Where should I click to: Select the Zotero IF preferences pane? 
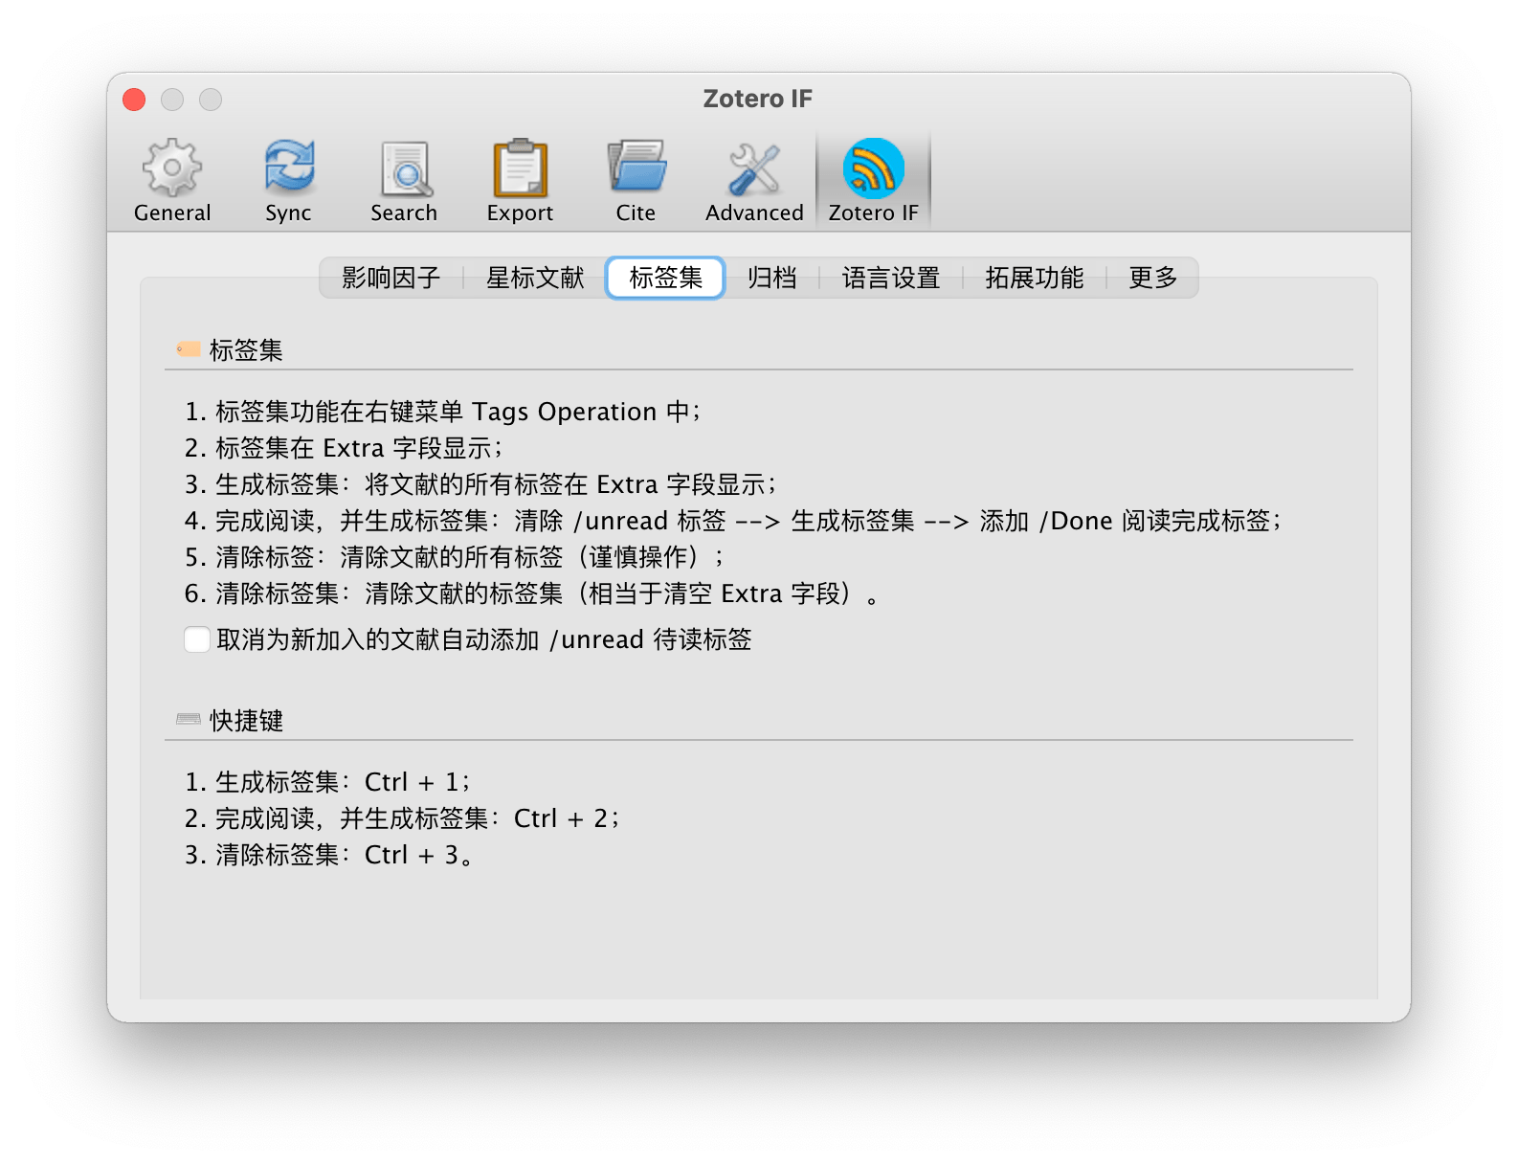[873, 182]
